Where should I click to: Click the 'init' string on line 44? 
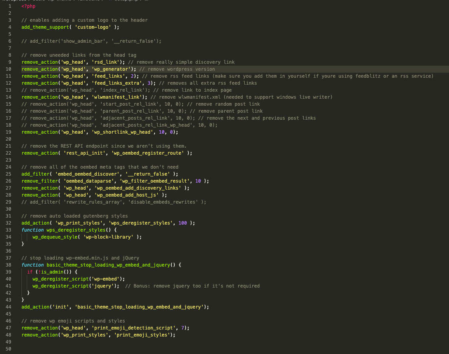pyautogui.click(x=61, y=307)
